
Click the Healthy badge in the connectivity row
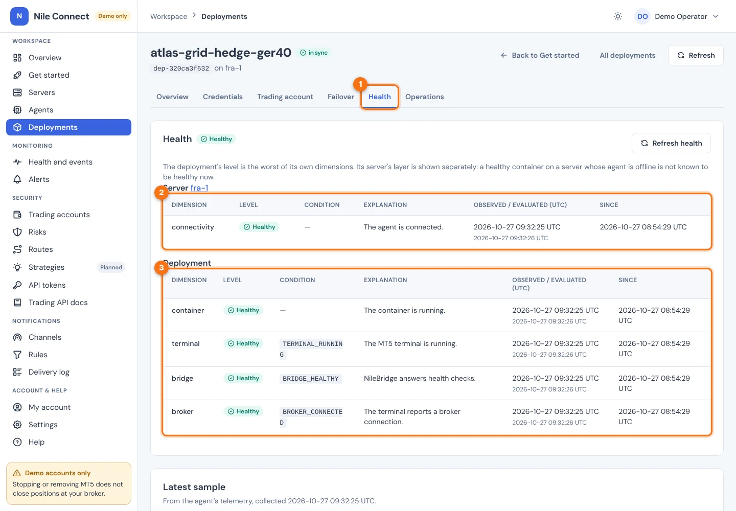pyautogui.click(x=259, y=227)
